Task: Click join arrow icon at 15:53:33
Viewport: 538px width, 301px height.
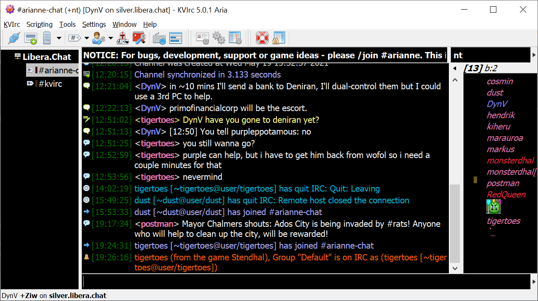Action: pos(87,212)
